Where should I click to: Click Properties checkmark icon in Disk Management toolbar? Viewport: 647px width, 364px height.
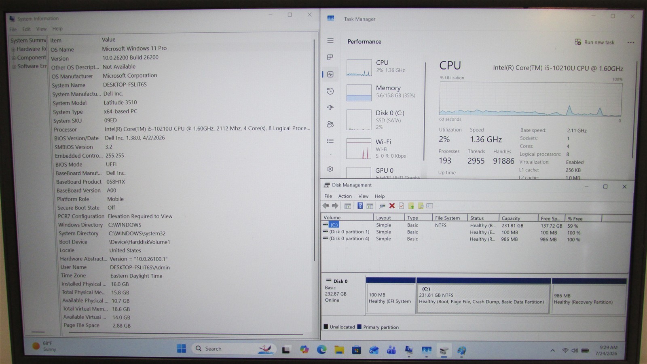pos(402,206)
